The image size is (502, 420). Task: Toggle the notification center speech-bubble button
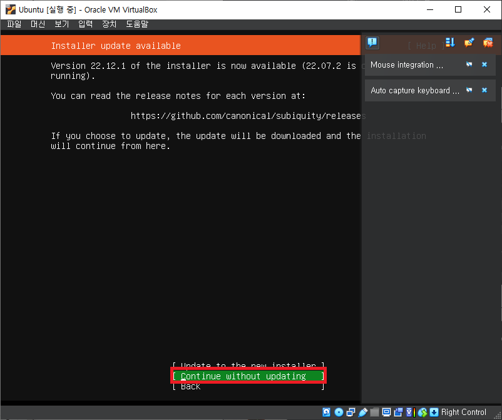tap(372, 43)
